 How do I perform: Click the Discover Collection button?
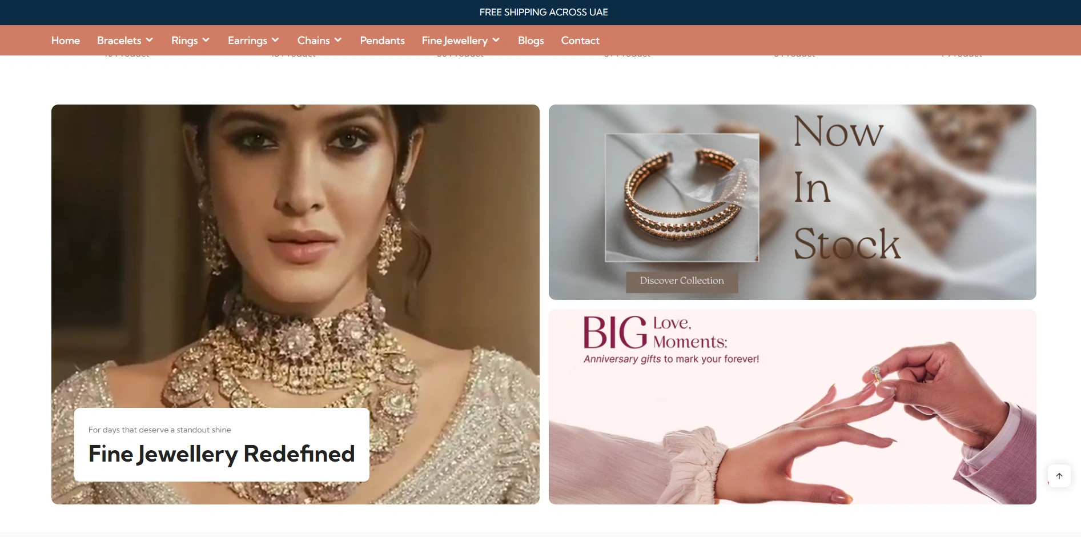click(681, 281)
